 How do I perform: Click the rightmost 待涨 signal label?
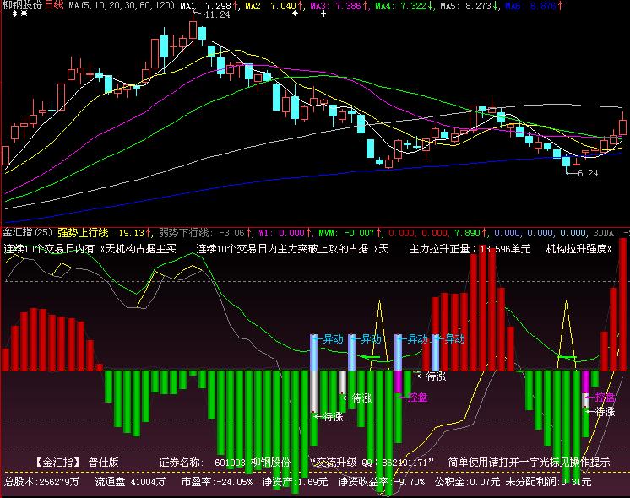[x=605, y=411]
